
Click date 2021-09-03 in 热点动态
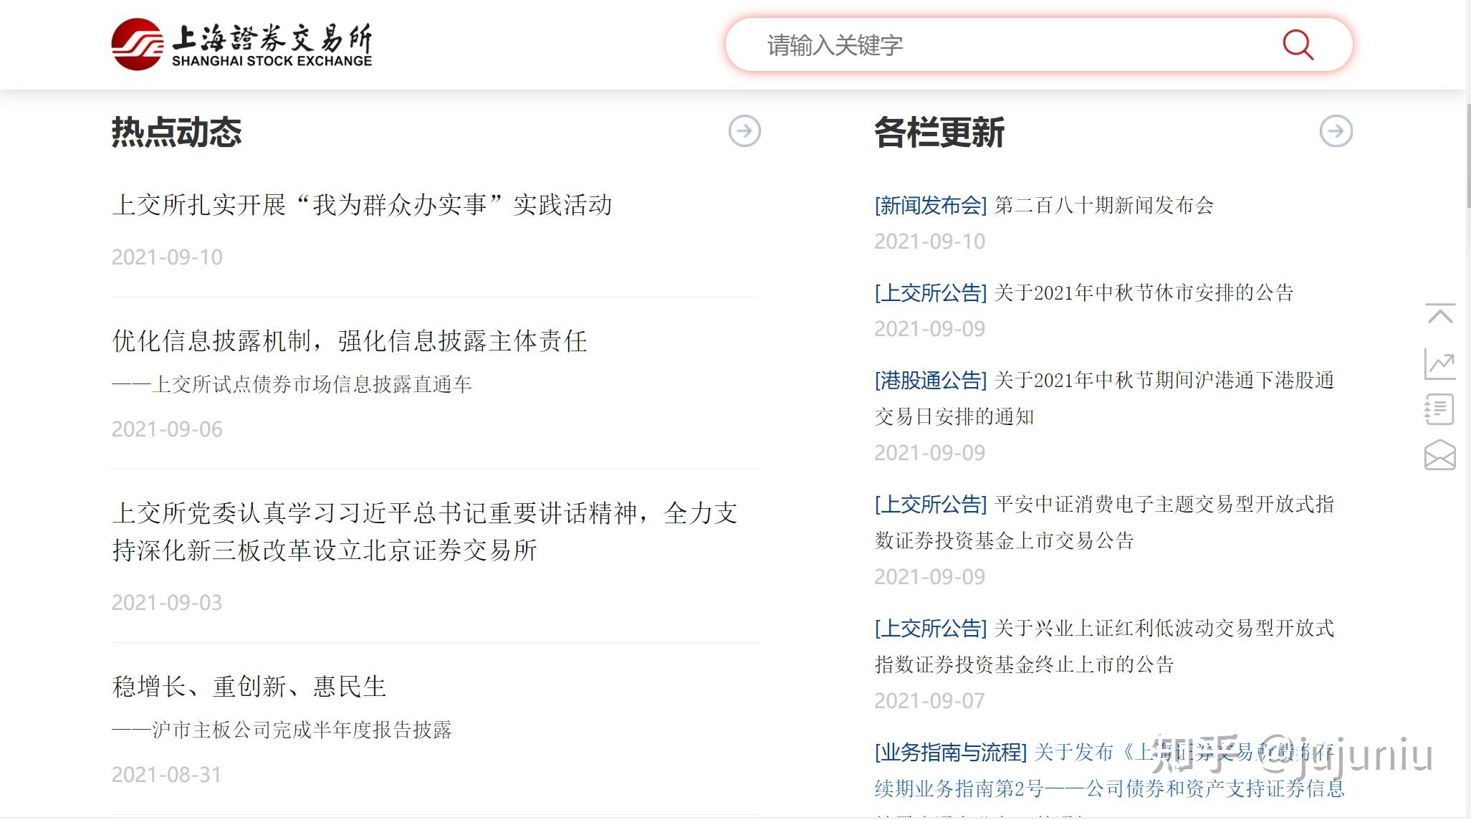[x=167, y=603]
